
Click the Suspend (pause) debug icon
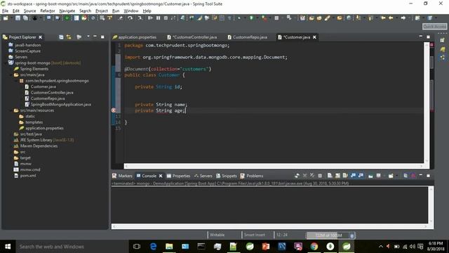[x=158, y=18]
